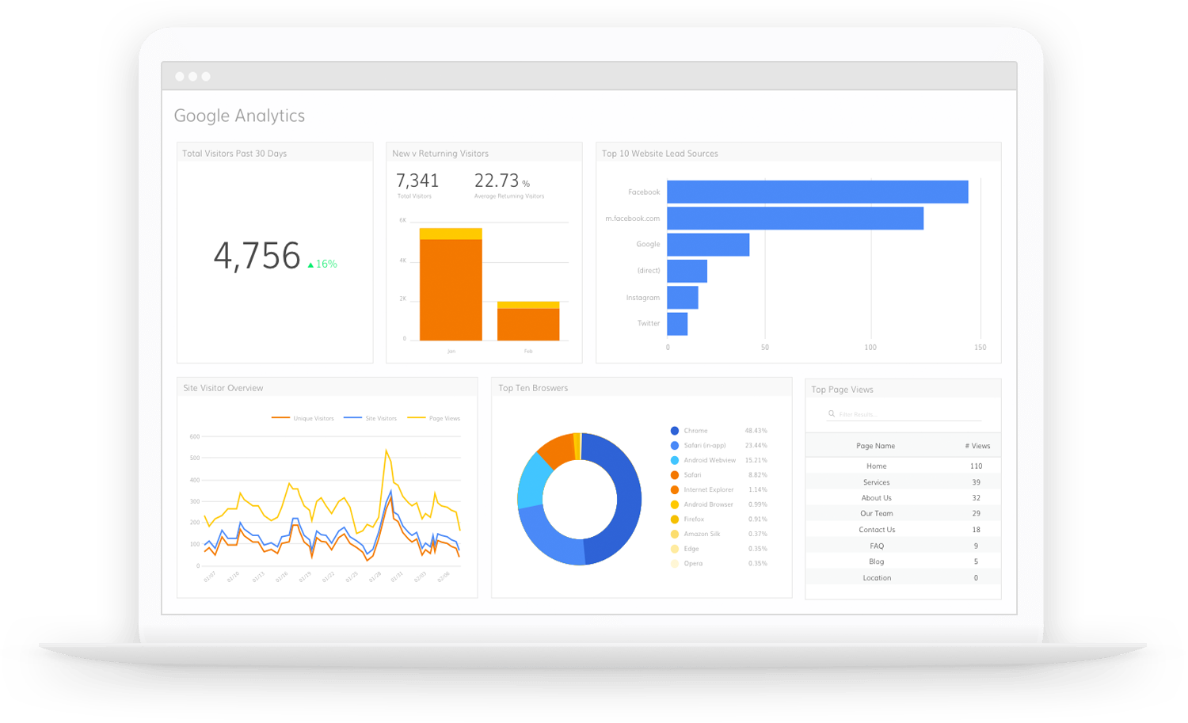Click the green up-arrow trend icon beside 16%

click(310, 264)
